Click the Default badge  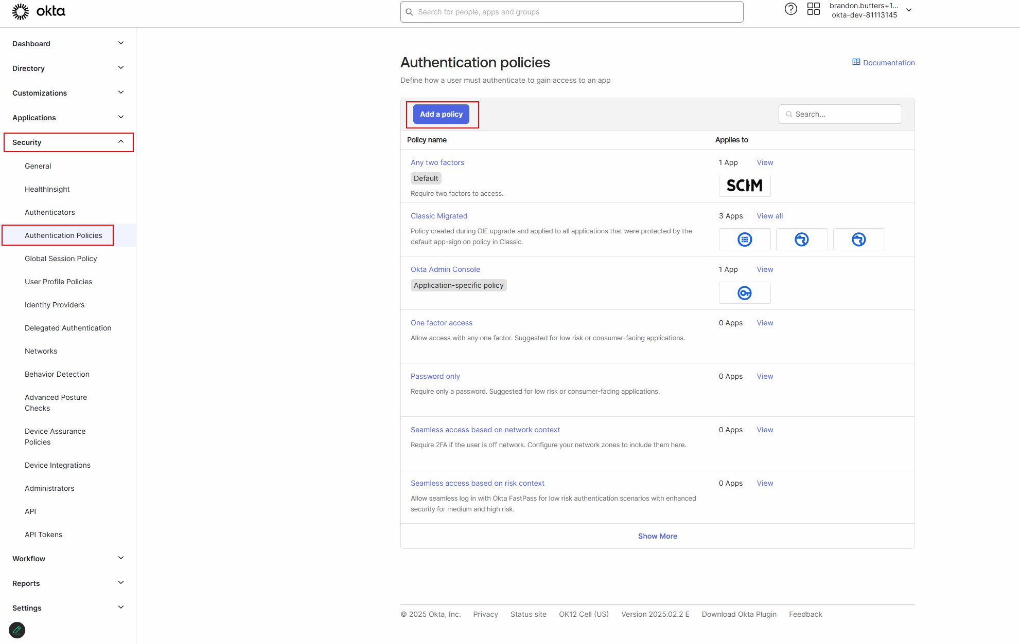click(x=426, y=178)
